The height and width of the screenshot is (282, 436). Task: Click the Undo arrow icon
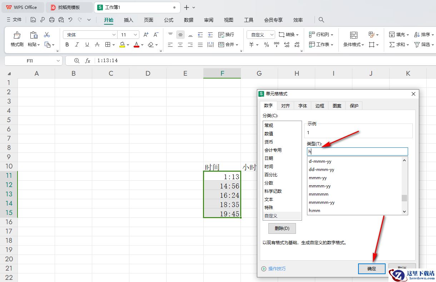[70, 20]
